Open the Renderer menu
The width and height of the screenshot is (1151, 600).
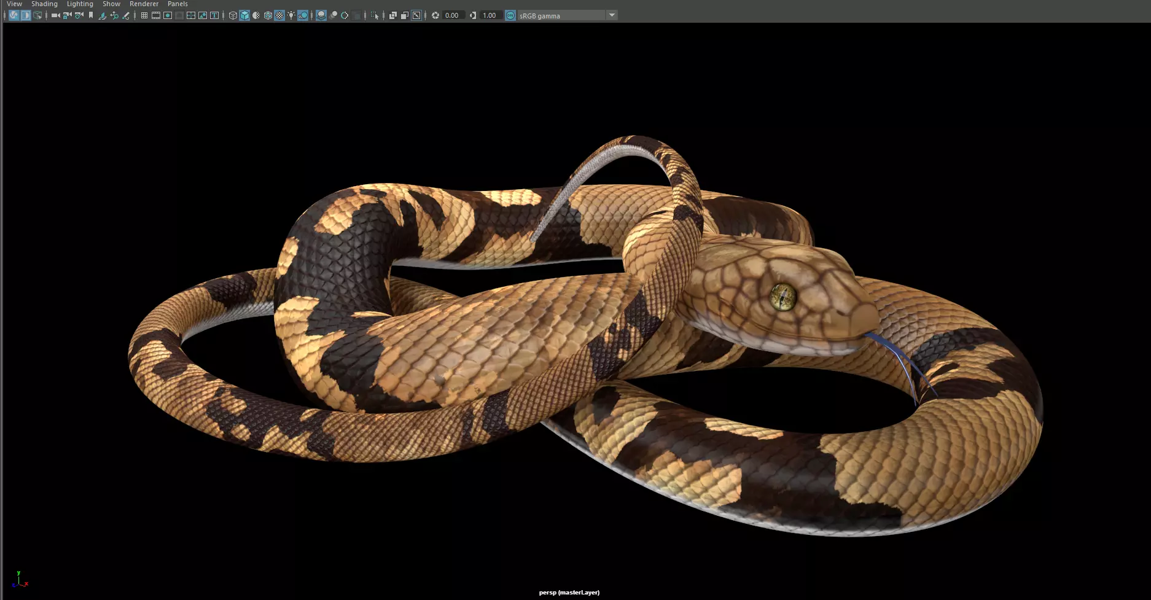pyautogui.click(x=144, y=4)
